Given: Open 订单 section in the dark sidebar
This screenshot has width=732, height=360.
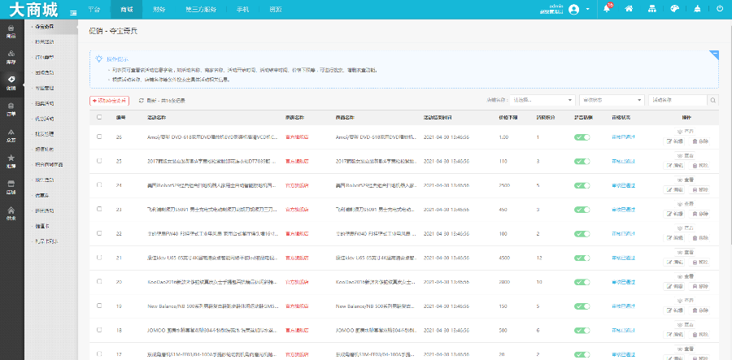Looking at the screenshot, I should click(x=11, y=110).
